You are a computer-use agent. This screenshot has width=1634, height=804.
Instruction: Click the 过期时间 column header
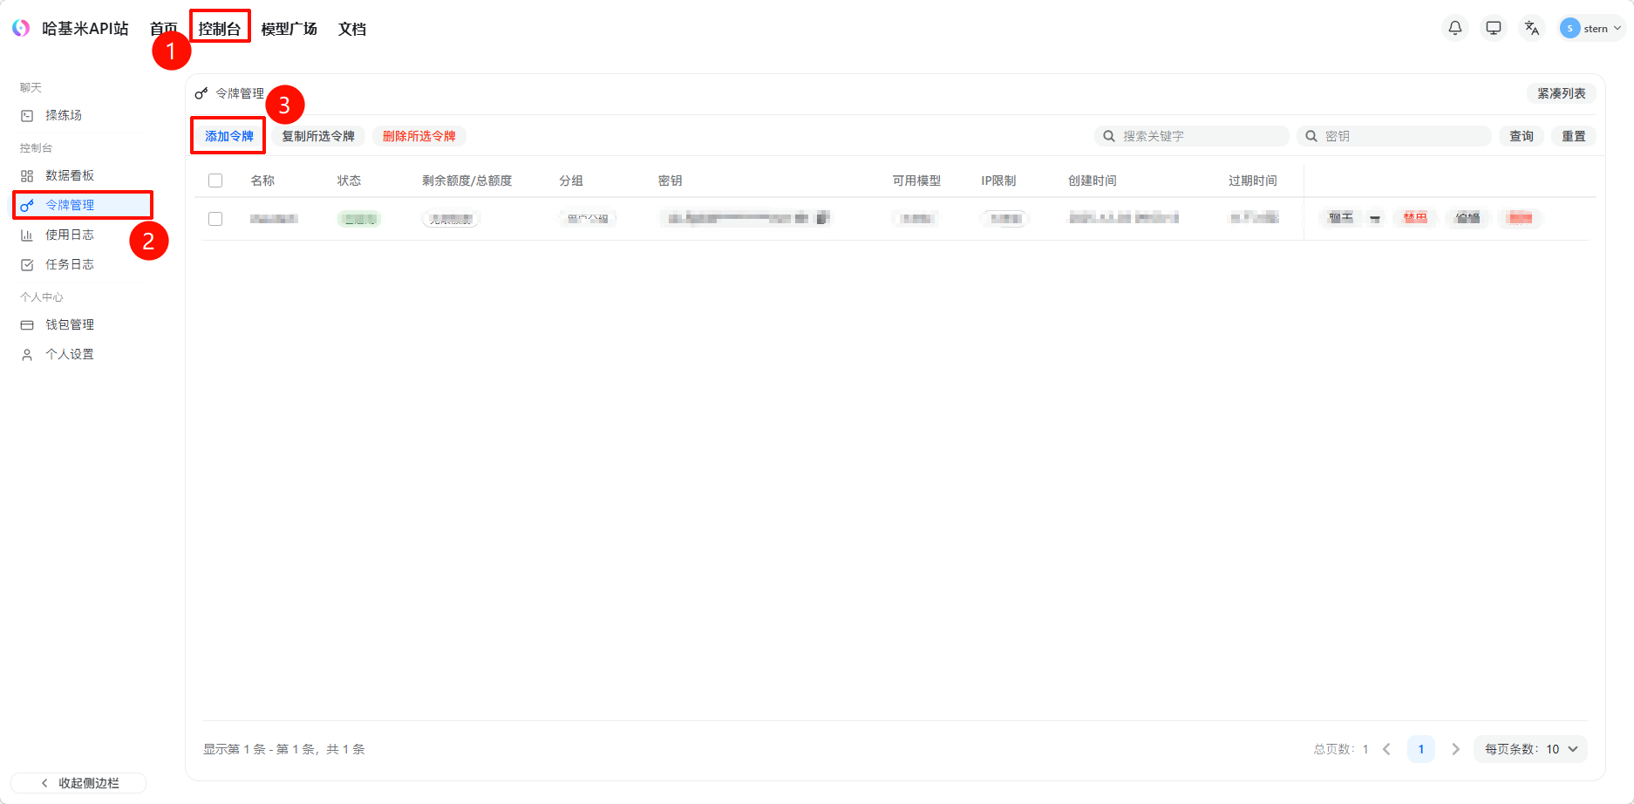pos(1253,181)
